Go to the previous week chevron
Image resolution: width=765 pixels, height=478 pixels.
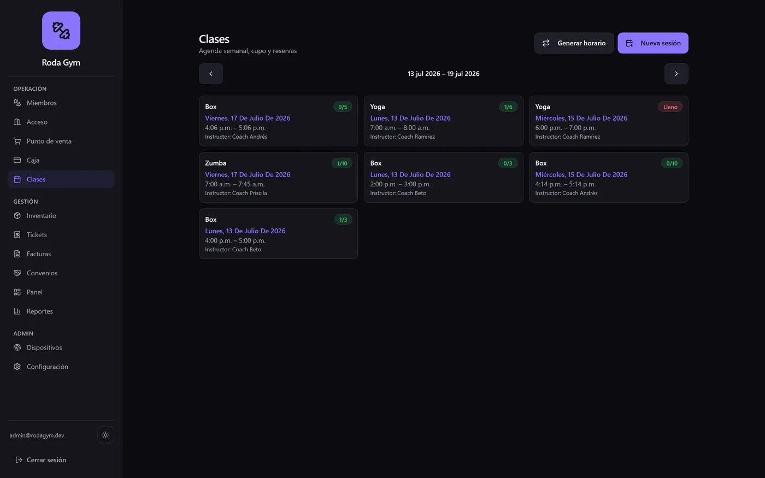[x=211, y=74]
